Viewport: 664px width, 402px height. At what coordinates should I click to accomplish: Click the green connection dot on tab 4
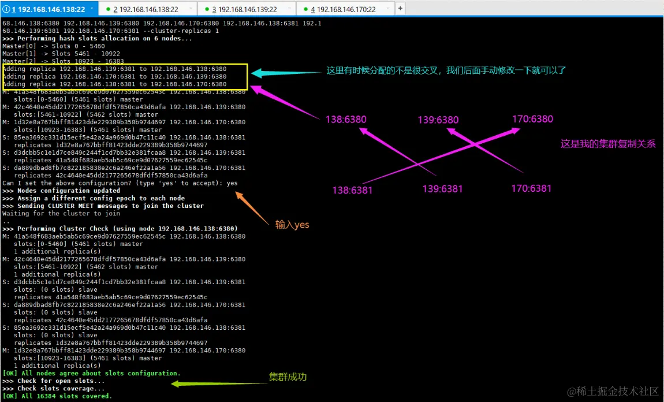coord(306,9)
